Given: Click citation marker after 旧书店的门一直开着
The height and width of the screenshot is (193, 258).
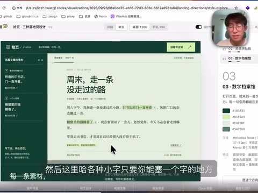Looking at the screenshot, I should [154, 108].
